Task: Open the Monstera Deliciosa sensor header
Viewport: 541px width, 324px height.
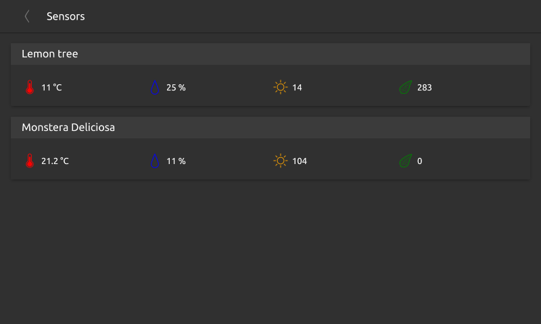Action: pyautogui.click(x=270, y=128)
